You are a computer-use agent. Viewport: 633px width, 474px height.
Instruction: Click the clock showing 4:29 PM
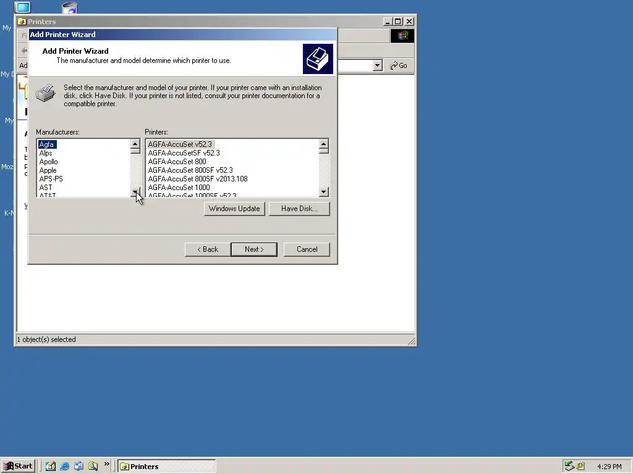pyautogui.click(x=609, y=467)
